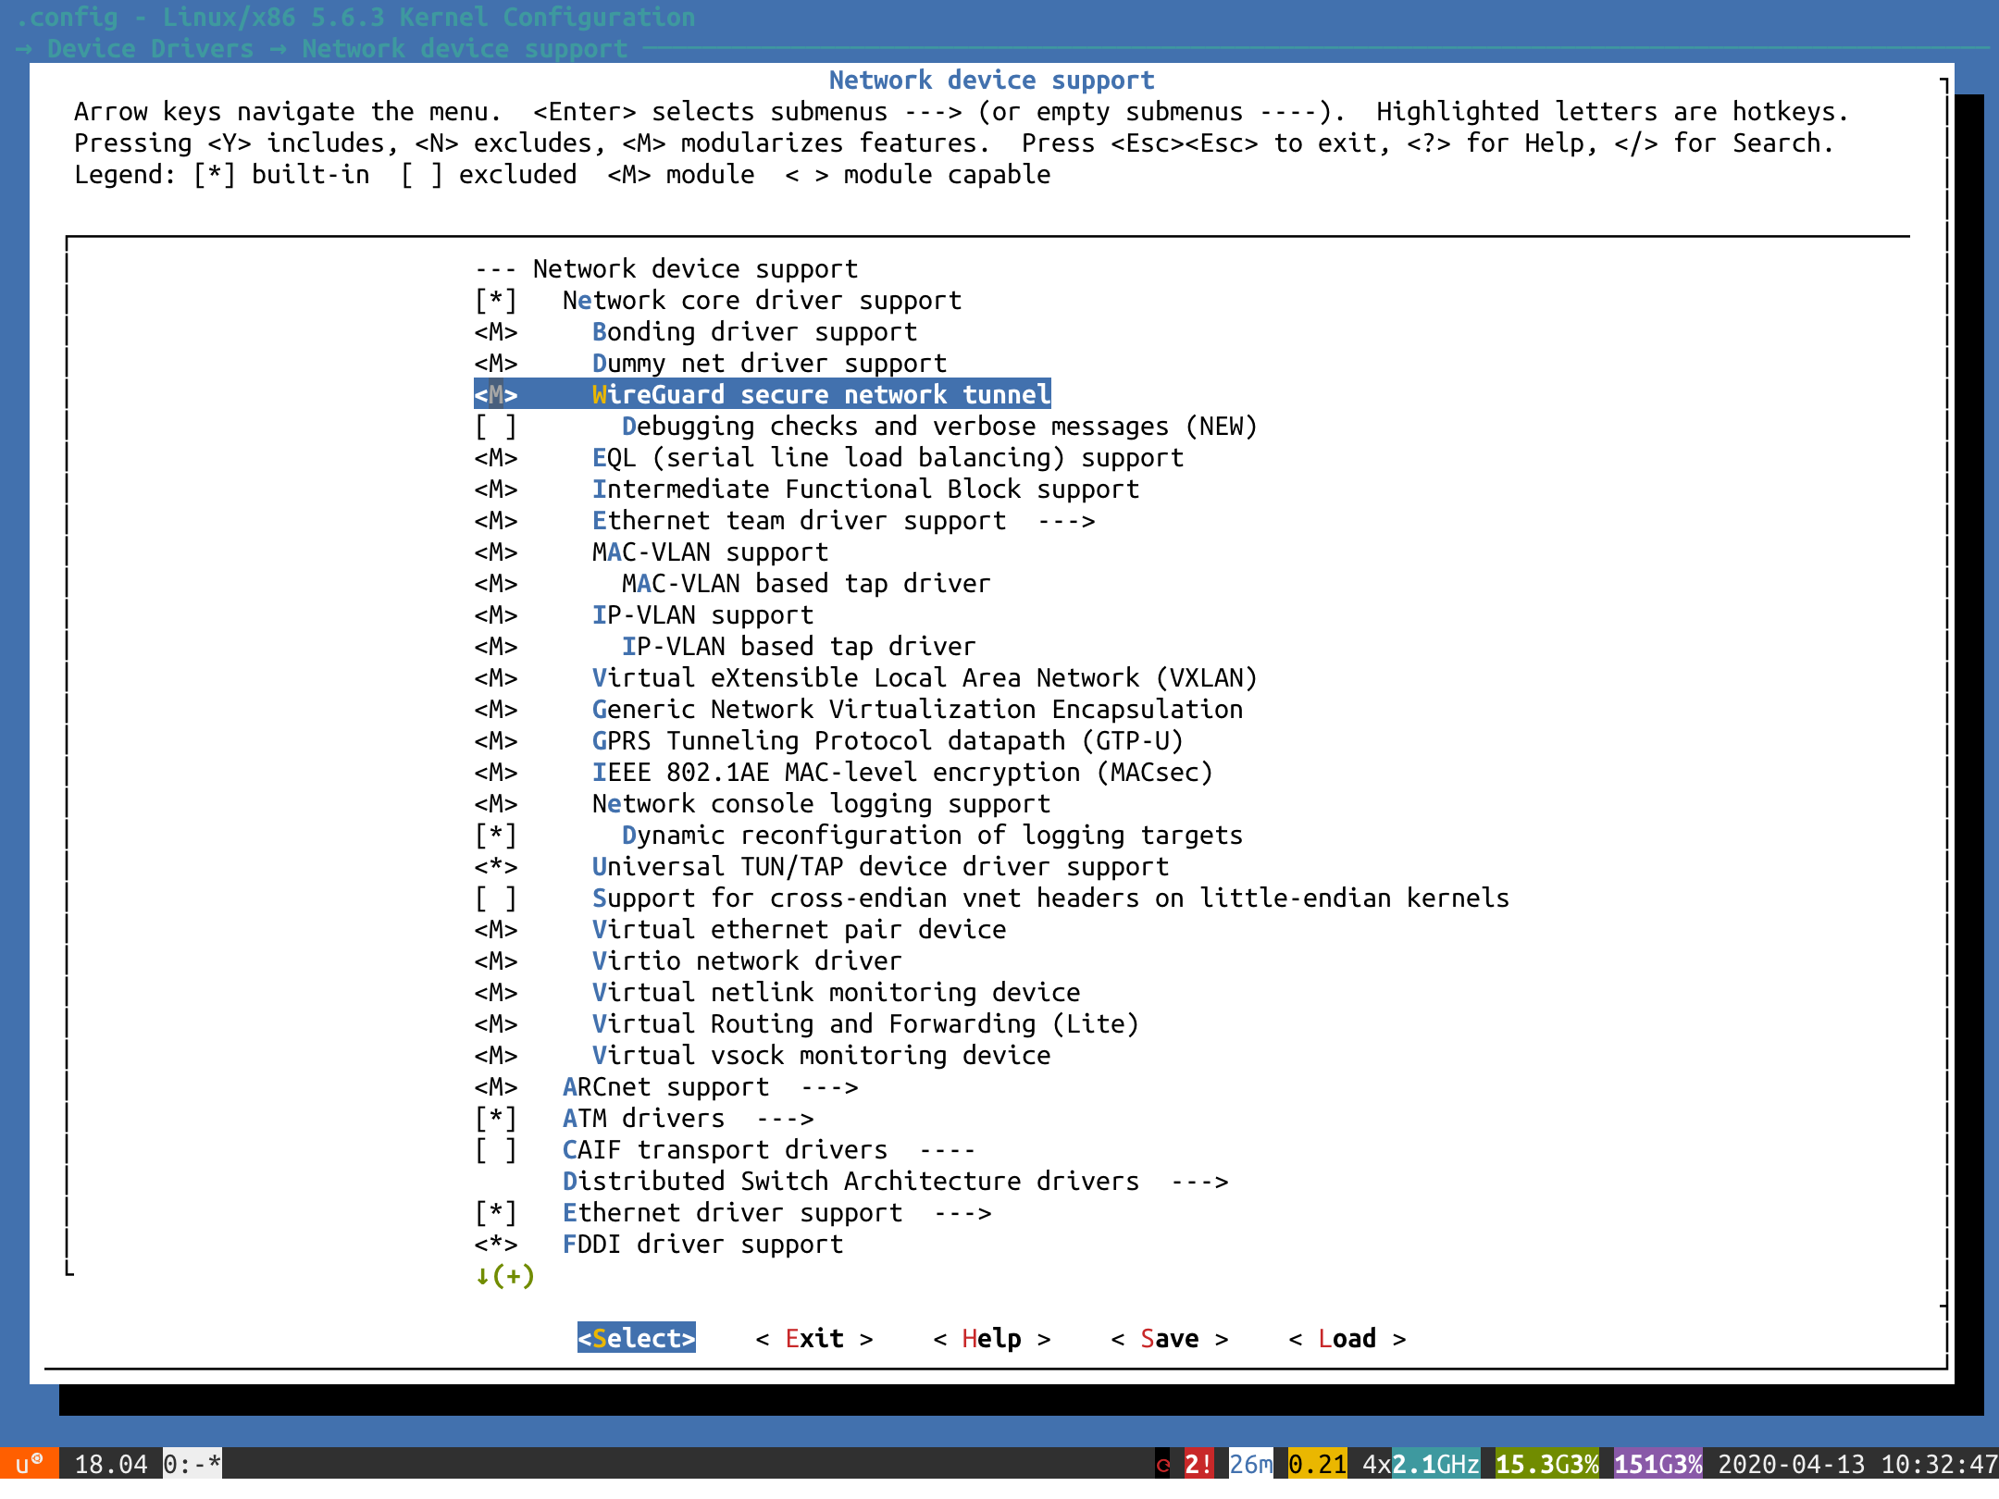Viewport: 1999px width, 1499px height.
Task: Select WireGuard secure network tunnel entry
Action: click(x=820, y=395)
